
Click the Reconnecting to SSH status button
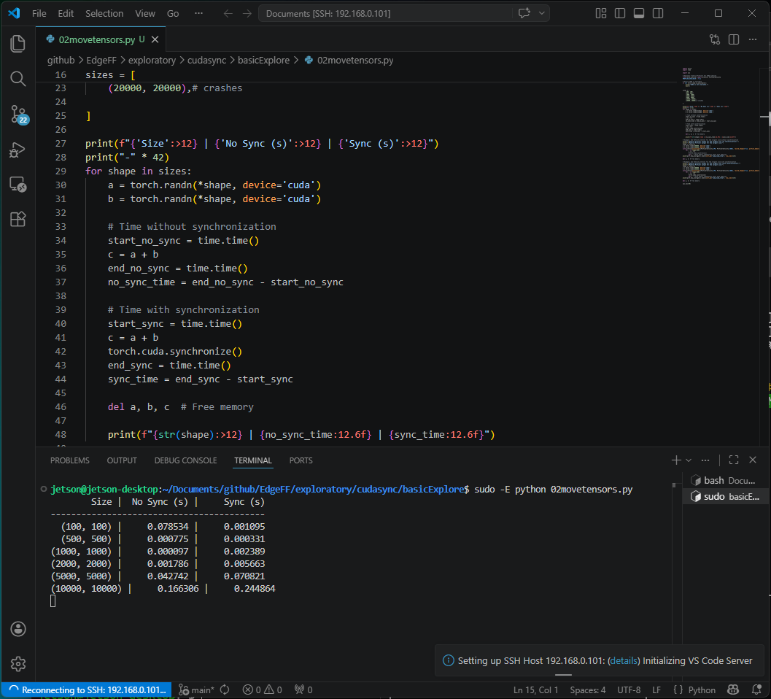point(86,690)
